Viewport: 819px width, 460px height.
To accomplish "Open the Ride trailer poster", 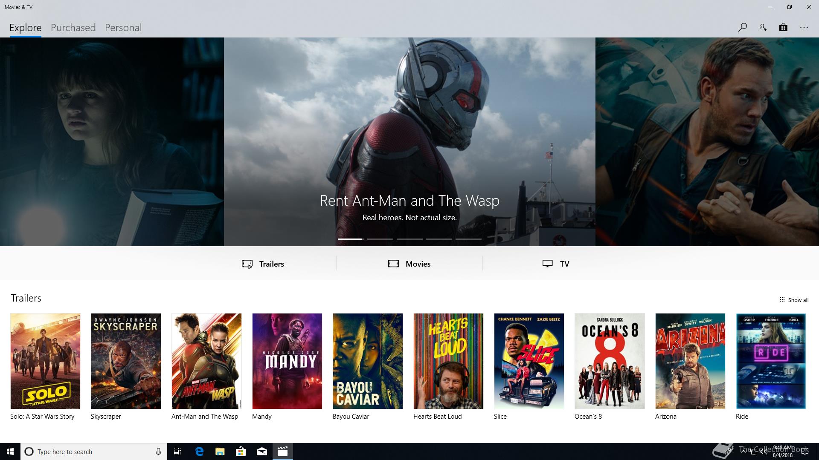I will tap(771, 361).
